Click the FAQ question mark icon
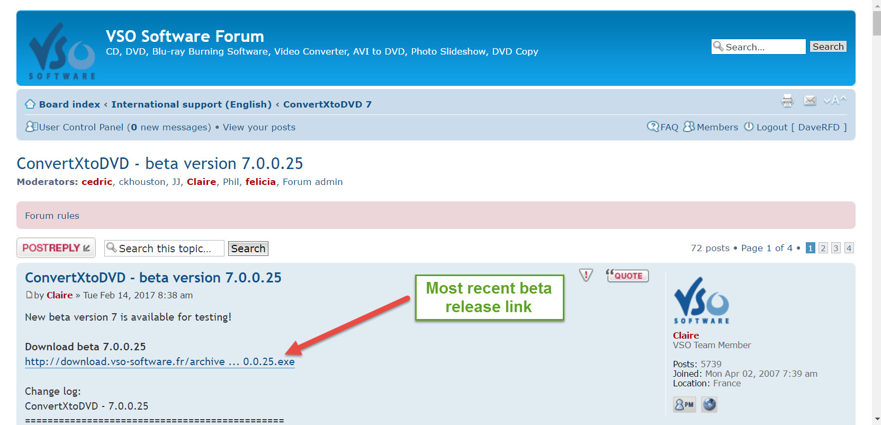This screenshot has width=881, height=425. 653,127
